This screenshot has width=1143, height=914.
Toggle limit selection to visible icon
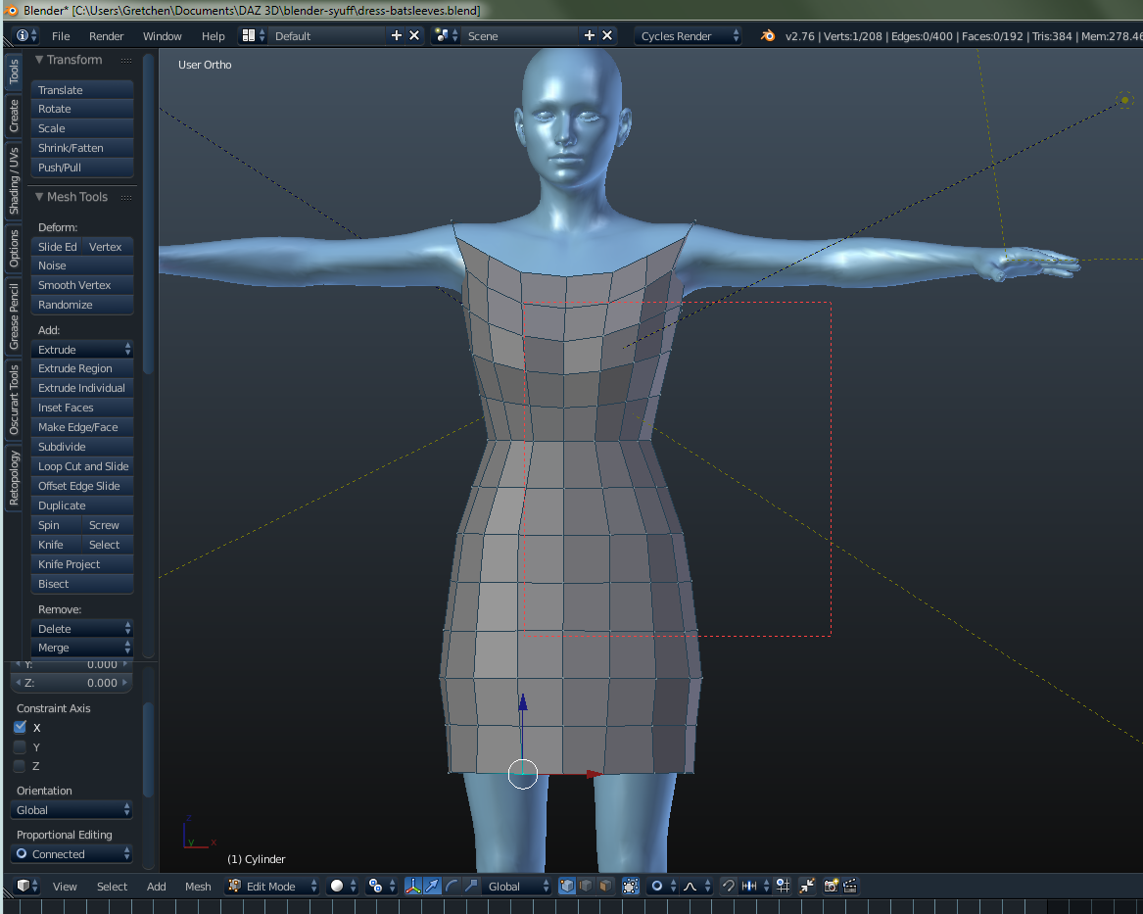(631, 886)
